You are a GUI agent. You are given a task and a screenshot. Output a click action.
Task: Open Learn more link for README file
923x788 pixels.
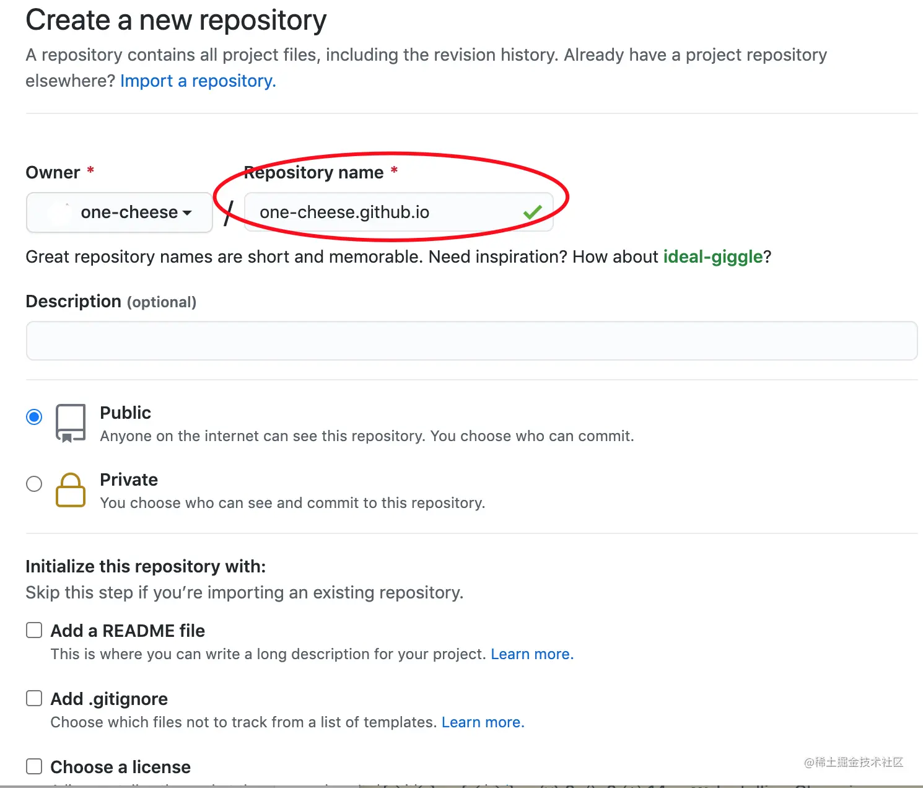(532, 654)
